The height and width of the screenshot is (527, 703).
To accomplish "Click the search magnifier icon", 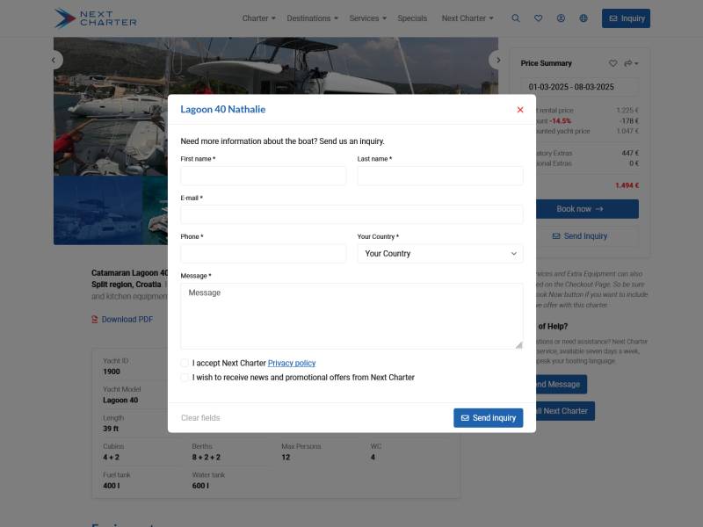I will (516, 18).
